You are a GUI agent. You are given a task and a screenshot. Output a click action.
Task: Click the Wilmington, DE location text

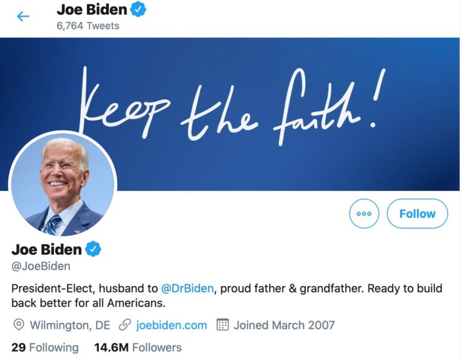pos(70,325)
